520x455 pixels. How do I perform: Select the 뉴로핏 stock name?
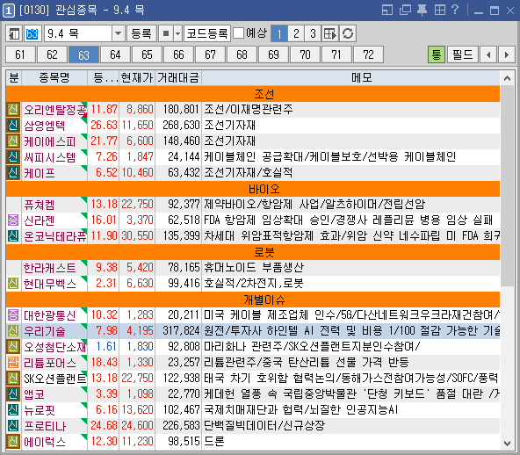[x=40, y=410]
